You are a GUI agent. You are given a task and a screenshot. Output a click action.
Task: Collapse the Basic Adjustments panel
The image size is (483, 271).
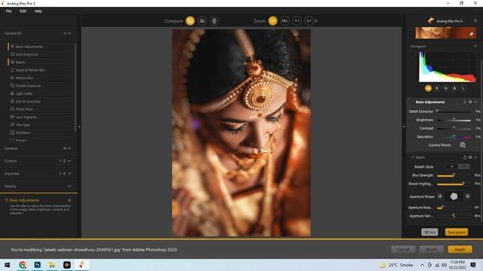[475, 102]
